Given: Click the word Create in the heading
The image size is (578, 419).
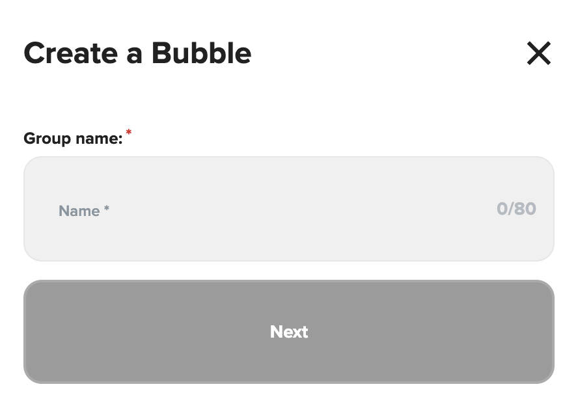Looking at the screenshot, I should pyautogui.click(x=70, y=53).
